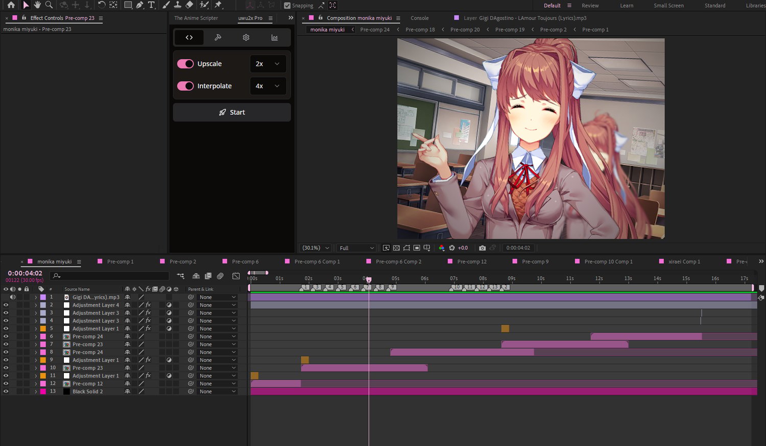This screenshot has height=446, width=766.
Task: Navigate to Pre-comp 20 in breadcrumb
Action: point(465,30)
